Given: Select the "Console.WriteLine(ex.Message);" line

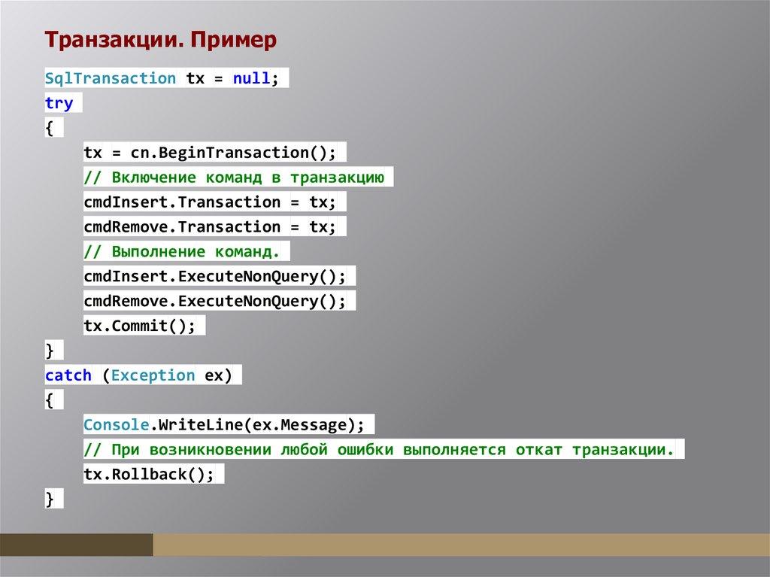Looking at the screenshot, I should [224, 425].
